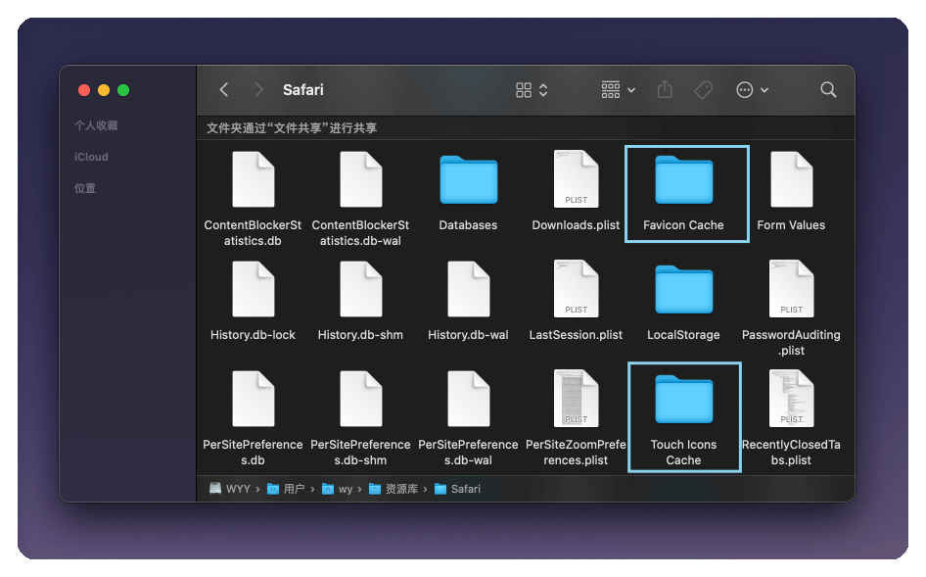Jump to WYY disk in path bar
This screenshot has width=926, height=577.
pyautogui.click(x=230, y=489)
